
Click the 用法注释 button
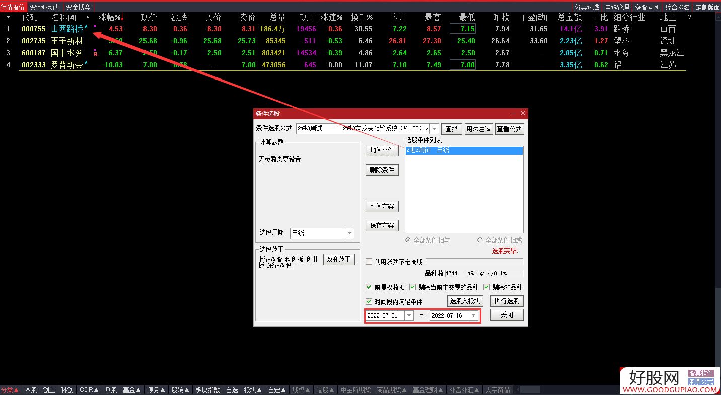click(479, 129)
